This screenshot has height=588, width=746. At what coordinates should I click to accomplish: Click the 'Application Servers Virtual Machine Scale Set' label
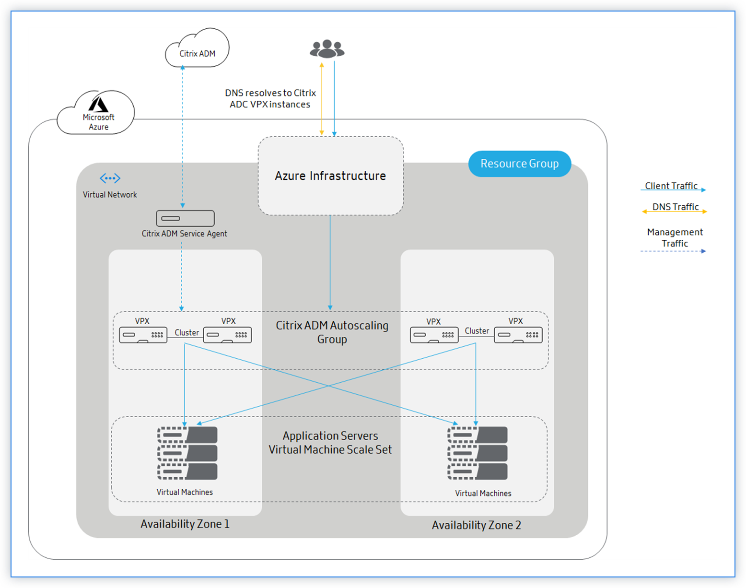(x=330, y=442)
